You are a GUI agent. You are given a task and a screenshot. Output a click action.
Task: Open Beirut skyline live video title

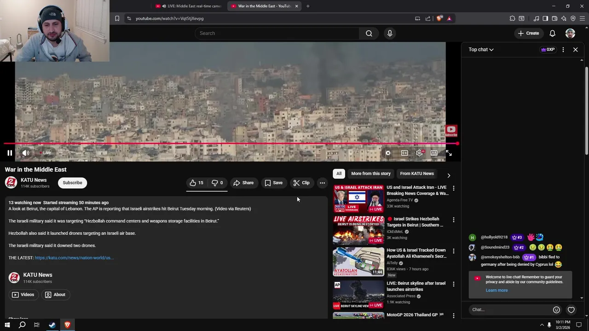pyautogui.click(x=416, y=286)
